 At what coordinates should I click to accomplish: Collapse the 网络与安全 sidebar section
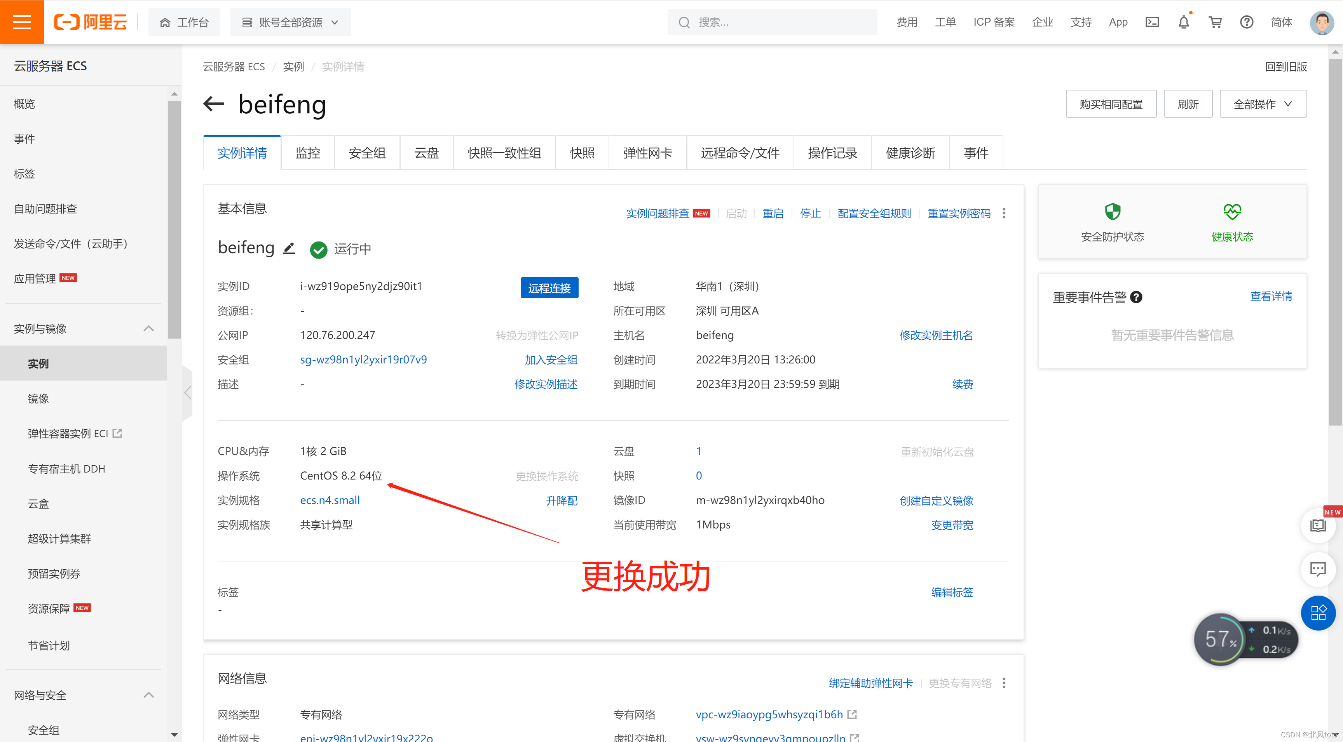click(148, 695)
